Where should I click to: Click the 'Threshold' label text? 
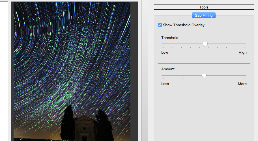pyautogui.click(x=170, y=38)
